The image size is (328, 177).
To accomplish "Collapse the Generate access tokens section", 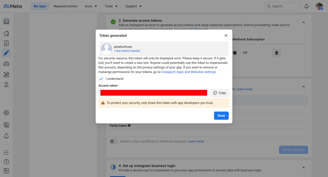I will [x=304, y=22].
